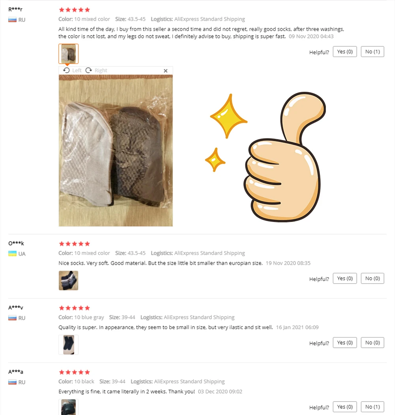Close the enlarged sock photo viewer
Viewport: 395px width, 415px height.
pyautogui.click(x=166, y=71)
